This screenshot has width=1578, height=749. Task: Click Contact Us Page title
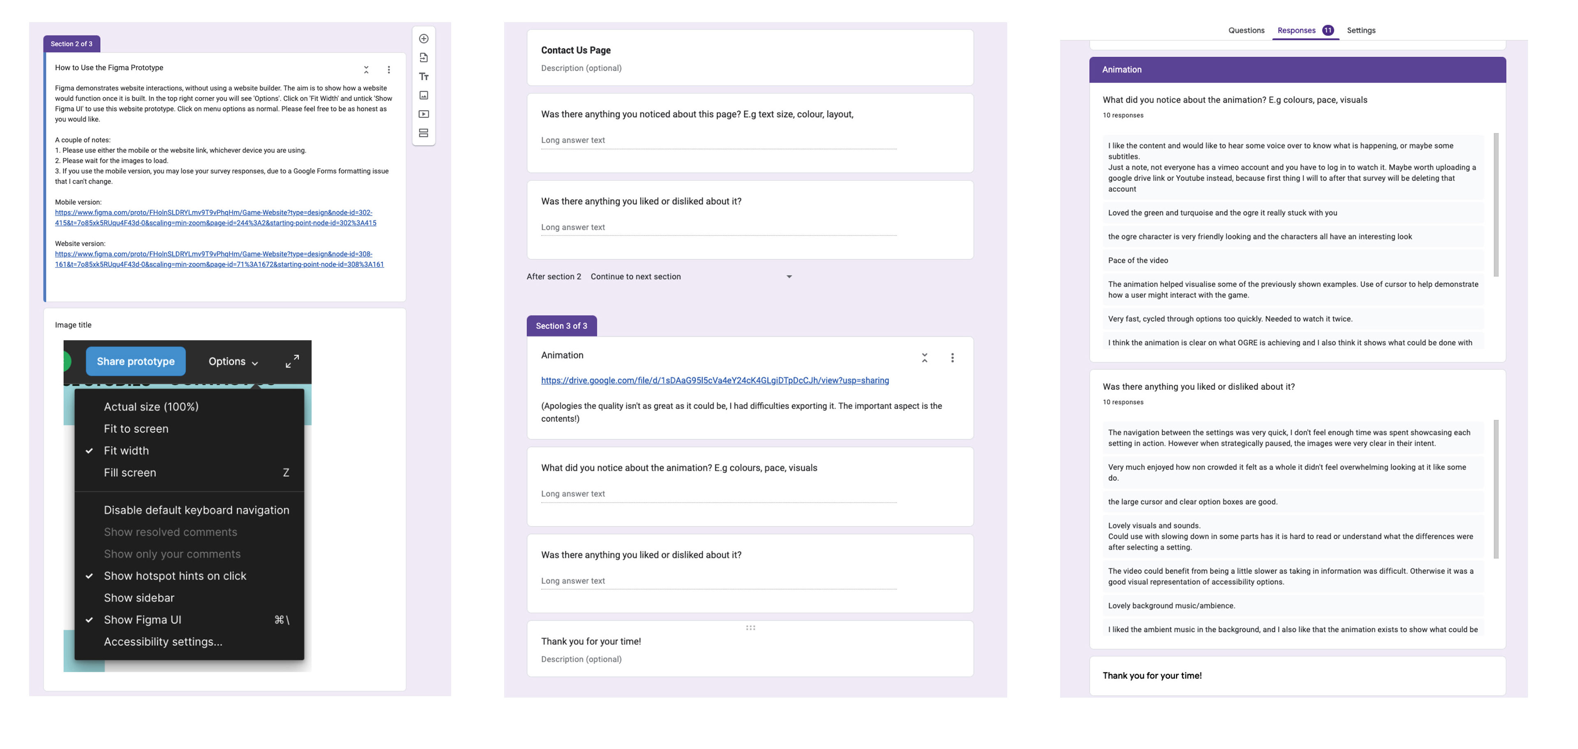pos(575,50)
